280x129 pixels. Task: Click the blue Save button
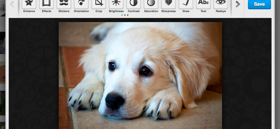pos(259,4)
